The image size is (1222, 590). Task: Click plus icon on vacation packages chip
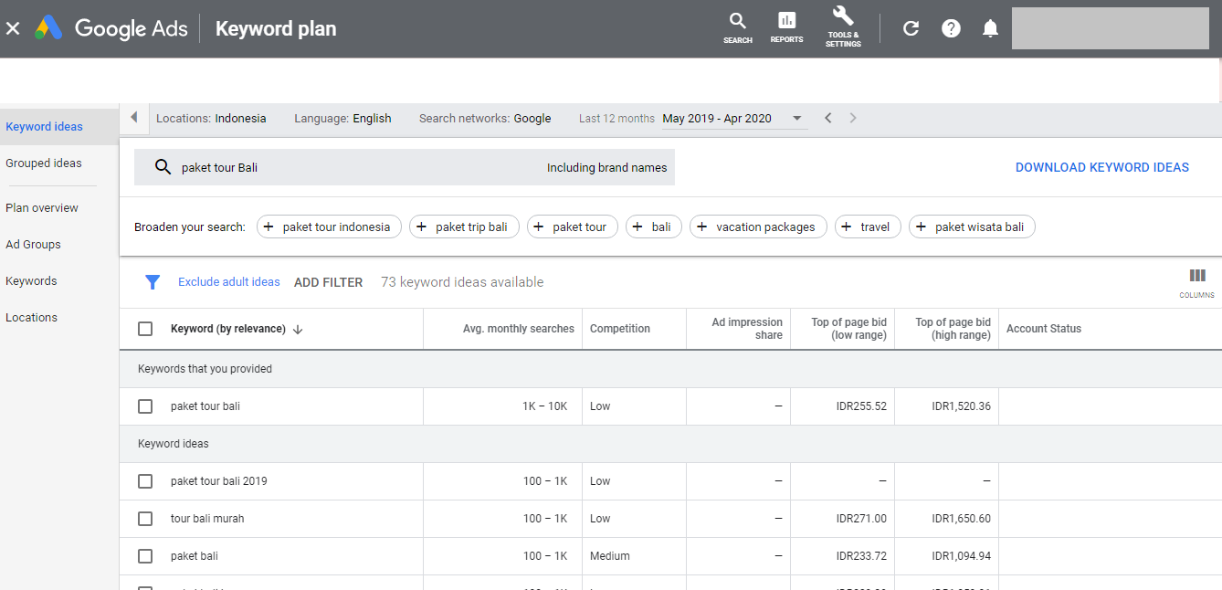pos(701,227)
